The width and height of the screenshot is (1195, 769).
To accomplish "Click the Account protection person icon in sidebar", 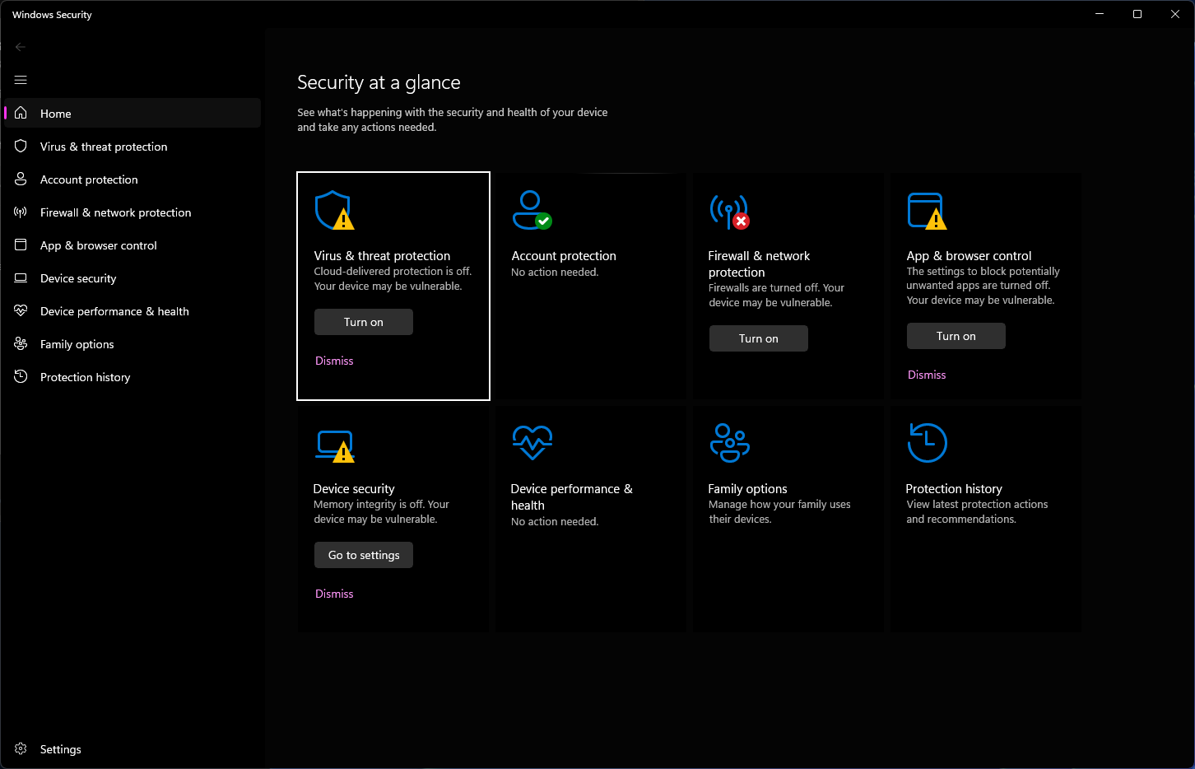I will point(21,179).
